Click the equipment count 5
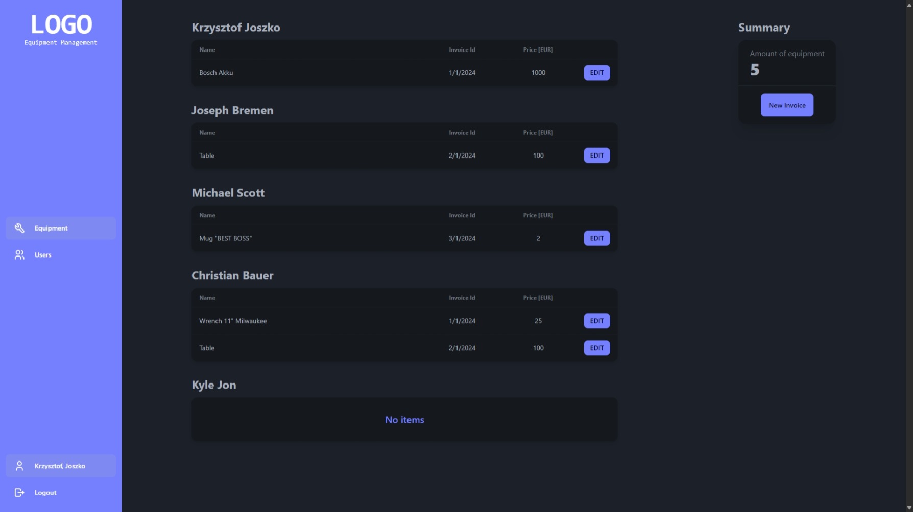This screenshot has height=512, width=913. click(755, 69)
